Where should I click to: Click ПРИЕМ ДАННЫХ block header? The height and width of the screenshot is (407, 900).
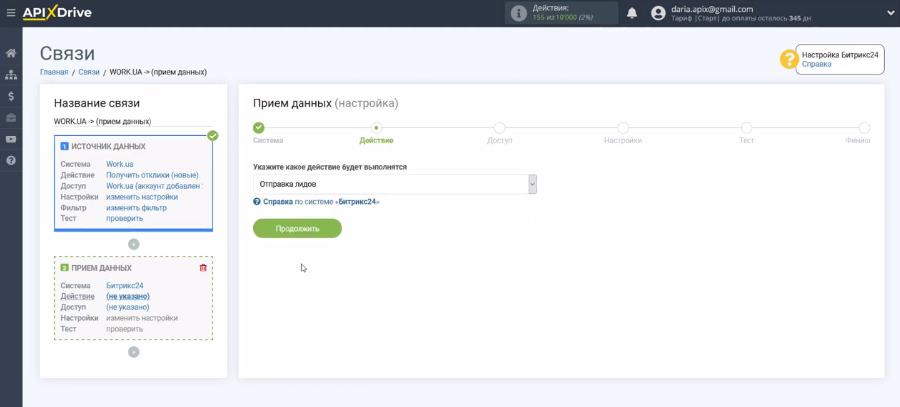pos(101,268)
